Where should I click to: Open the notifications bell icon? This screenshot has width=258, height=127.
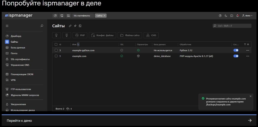(237, 16)
